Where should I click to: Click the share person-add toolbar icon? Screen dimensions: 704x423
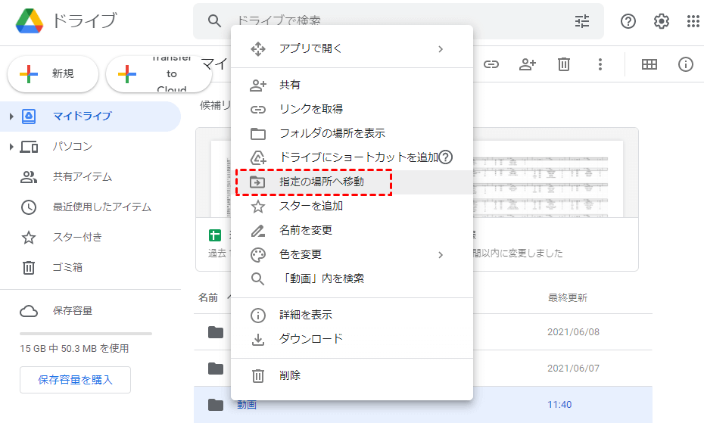[x=527, y=64]
